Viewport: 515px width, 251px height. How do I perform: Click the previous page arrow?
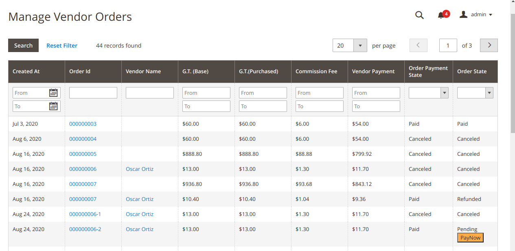419,46
